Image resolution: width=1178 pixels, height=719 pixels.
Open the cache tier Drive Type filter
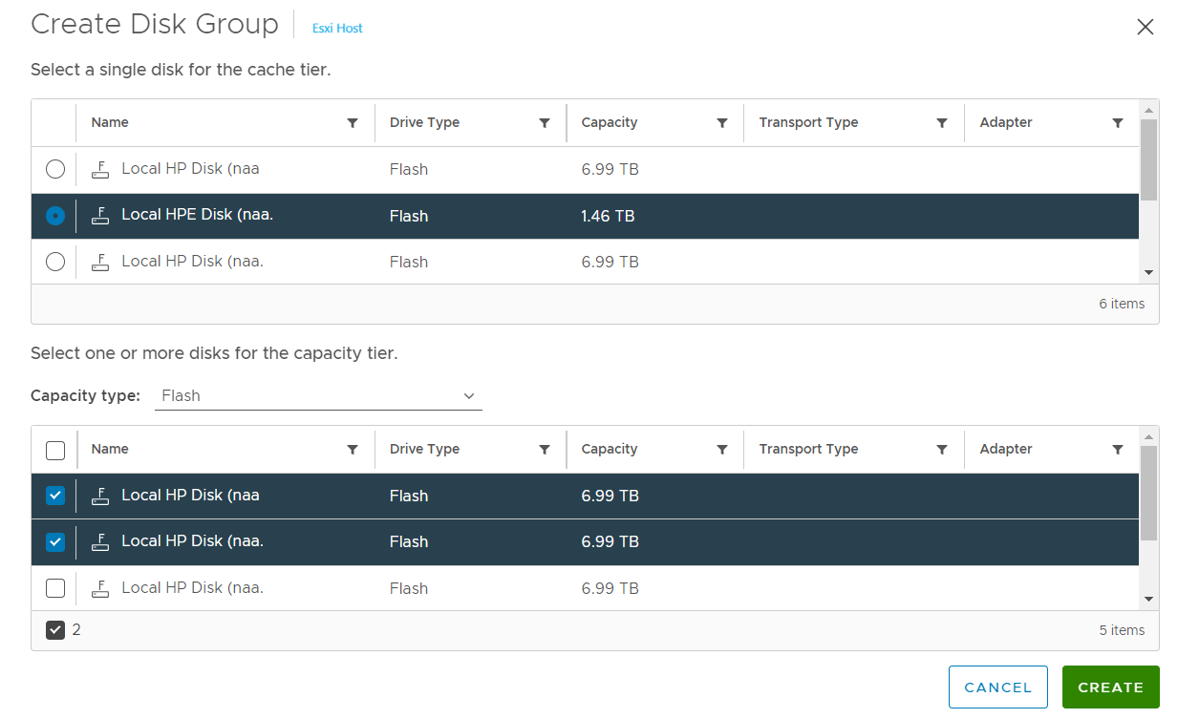545,123
